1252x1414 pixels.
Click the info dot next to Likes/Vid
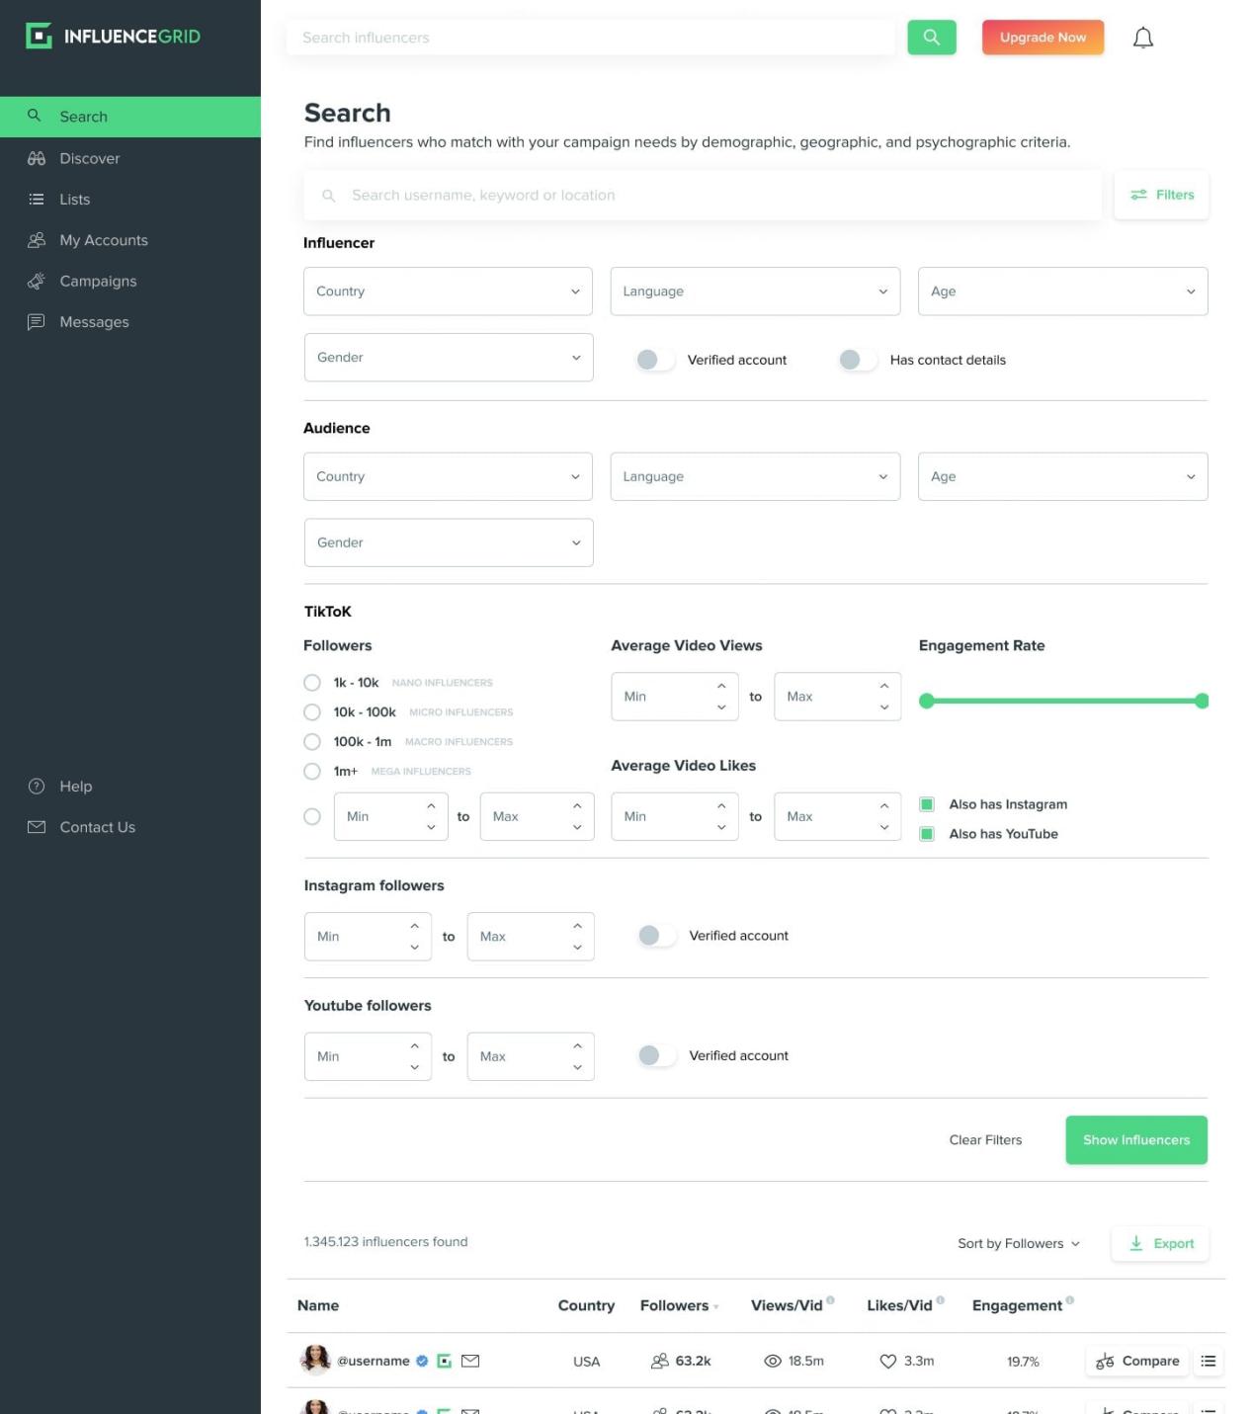pyautogui.click(x=940, y=1300)
